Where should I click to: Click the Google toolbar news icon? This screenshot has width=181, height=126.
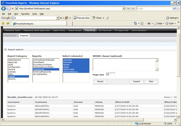pyautogui.click(x=67, y=18)
